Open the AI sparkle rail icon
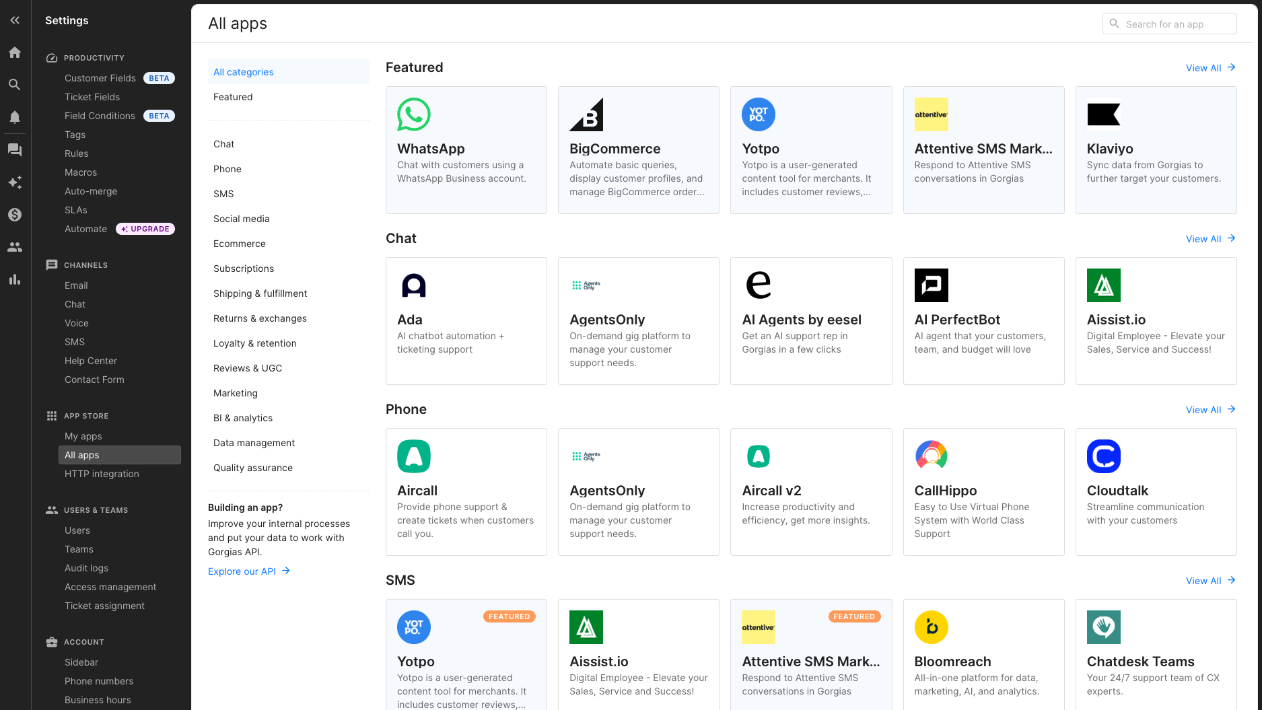Screen dimensions: 1262x710 click(15, 182)
